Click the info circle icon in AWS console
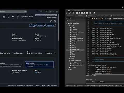The height and width of the screenshot is (93, 124). point(51,21)
